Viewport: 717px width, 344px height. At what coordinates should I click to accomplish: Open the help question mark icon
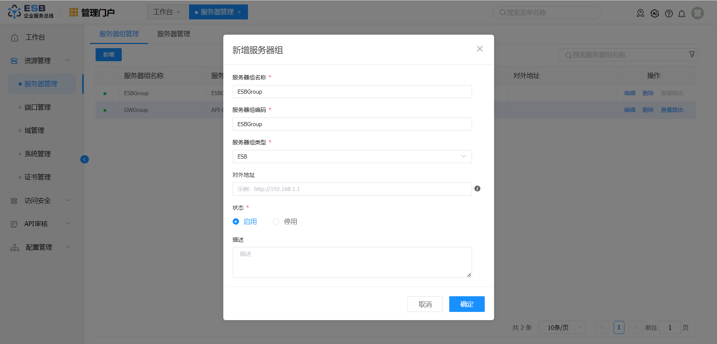(669, 14)
